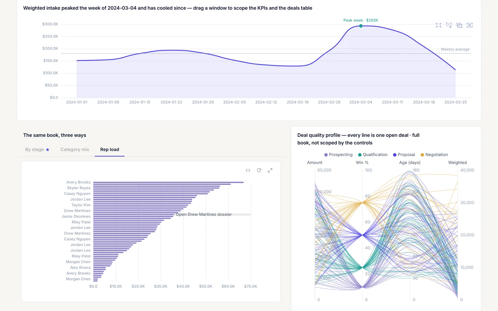Click the Alex Rivera bar label
Viewport: 498px width, 311px height.
(80, 268)
